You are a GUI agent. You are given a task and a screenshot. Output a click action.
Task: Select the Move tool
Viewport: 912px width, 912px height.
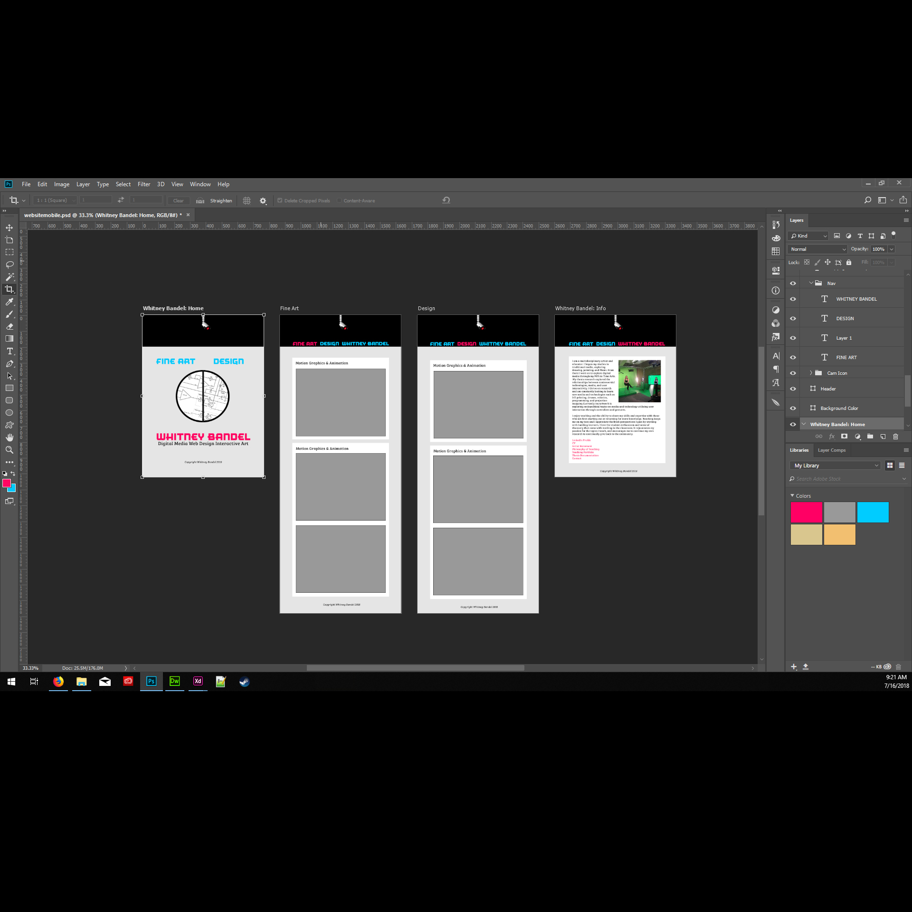pos(9,228)
